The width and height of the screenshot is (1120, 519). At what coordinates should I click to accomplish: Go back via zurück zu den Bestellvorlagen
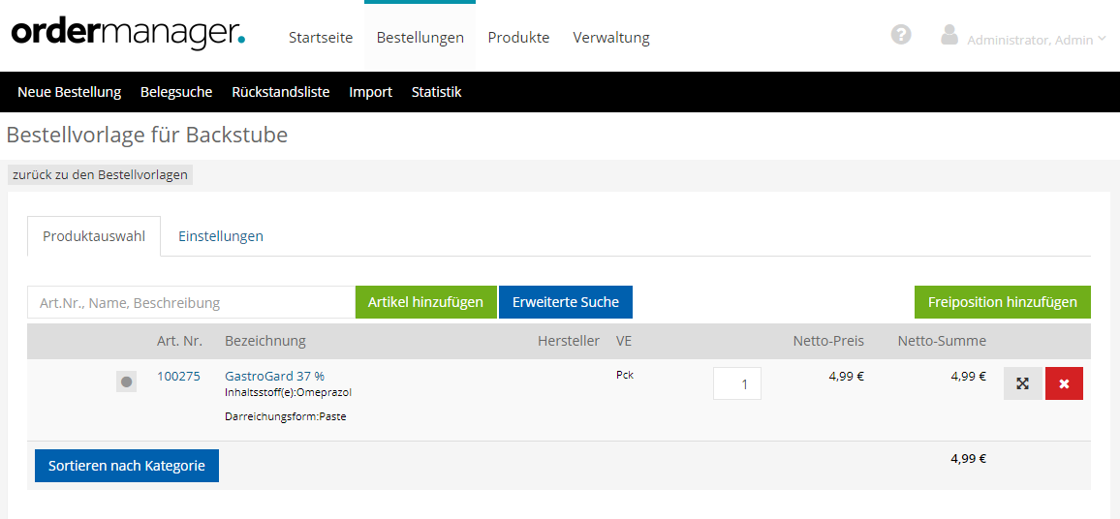tap(100, 175)
